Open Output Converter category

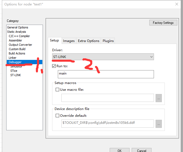20,45
